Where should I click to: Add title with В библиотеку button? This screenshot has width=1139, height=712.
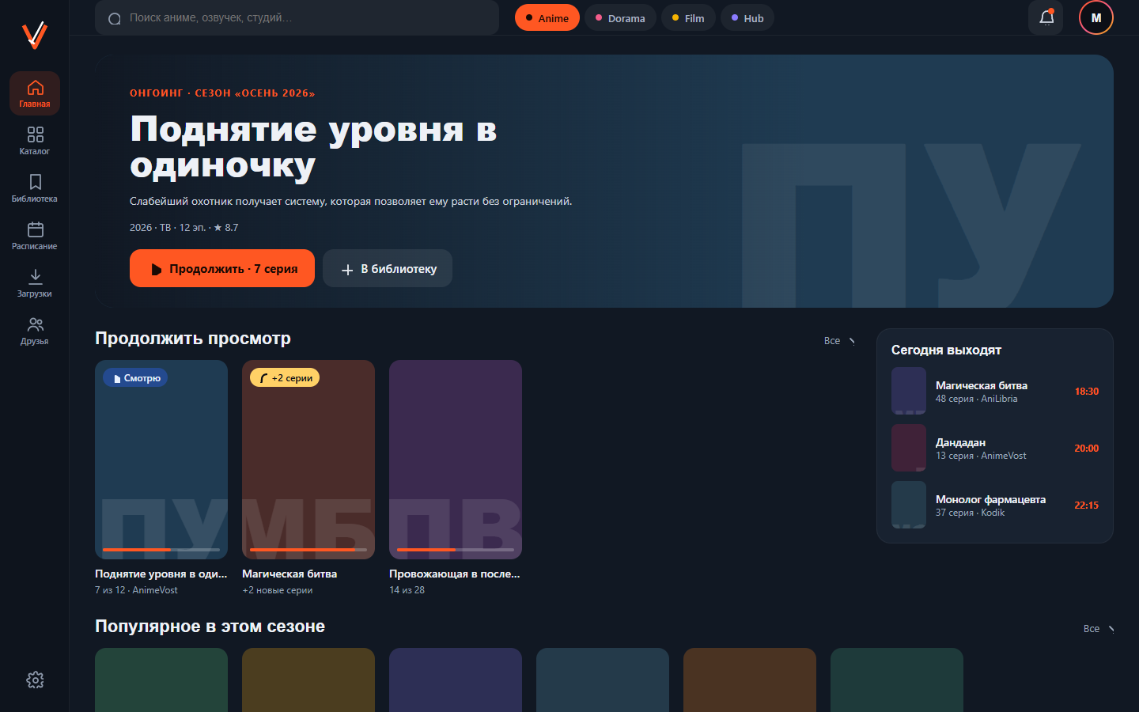[x=388, y=268]
